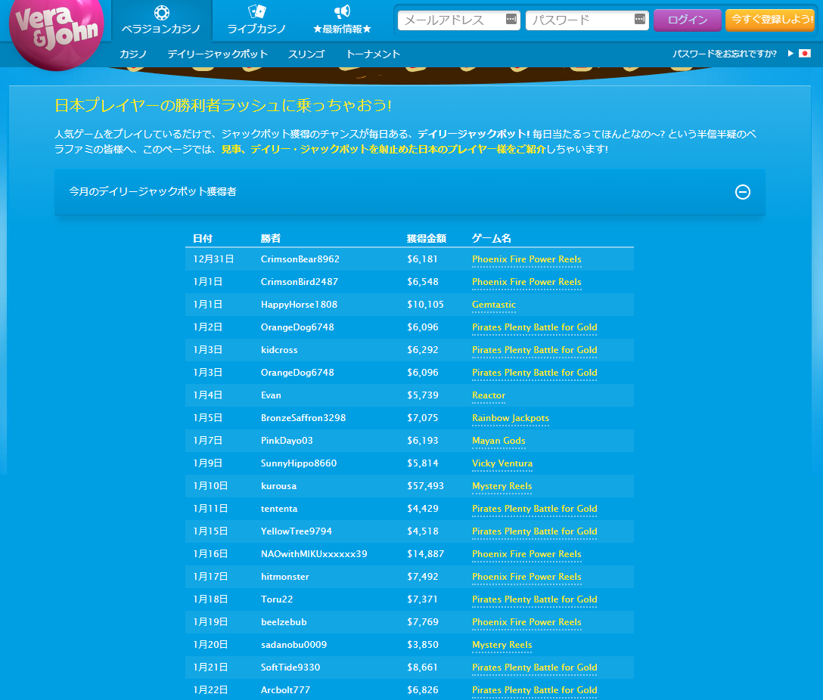Click the winner name BronzeSaffron3298
This screenshot has width=823, height=700.
pos(303,418)
